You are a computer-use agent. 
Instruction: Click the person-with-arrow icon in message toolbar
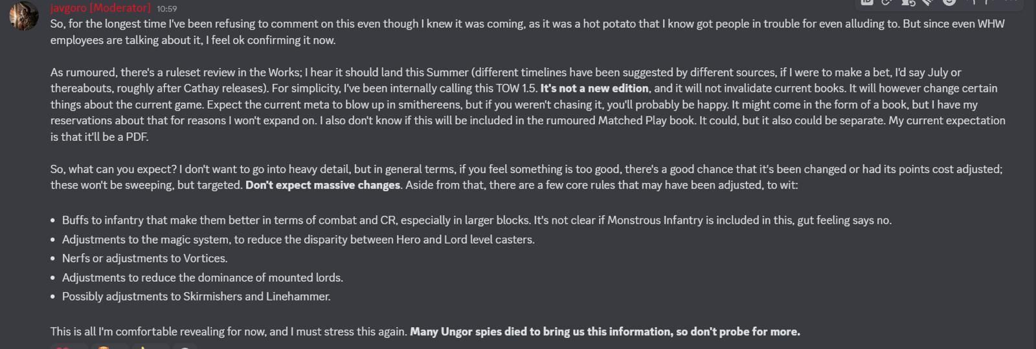(x=908, y=3)
